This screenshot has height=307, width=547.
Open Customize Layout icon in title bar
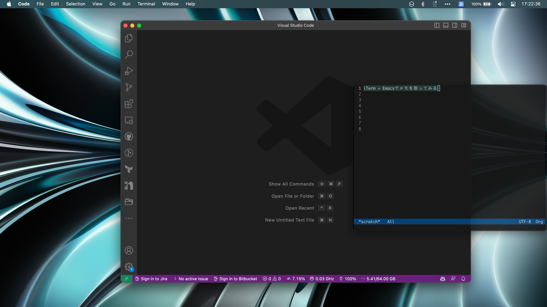(464, 25)
